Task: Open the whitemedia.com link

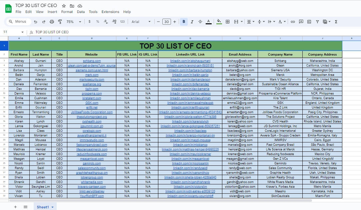Action: pos(92,182)
